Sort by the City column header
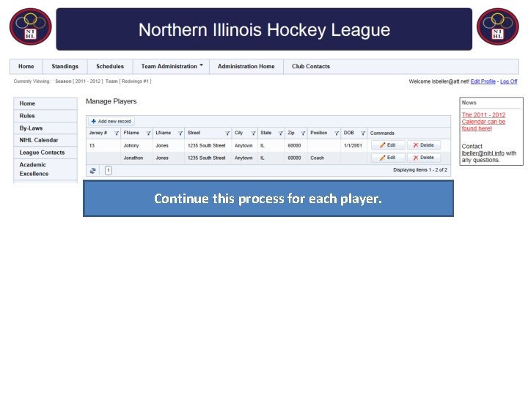 (239, 133)
